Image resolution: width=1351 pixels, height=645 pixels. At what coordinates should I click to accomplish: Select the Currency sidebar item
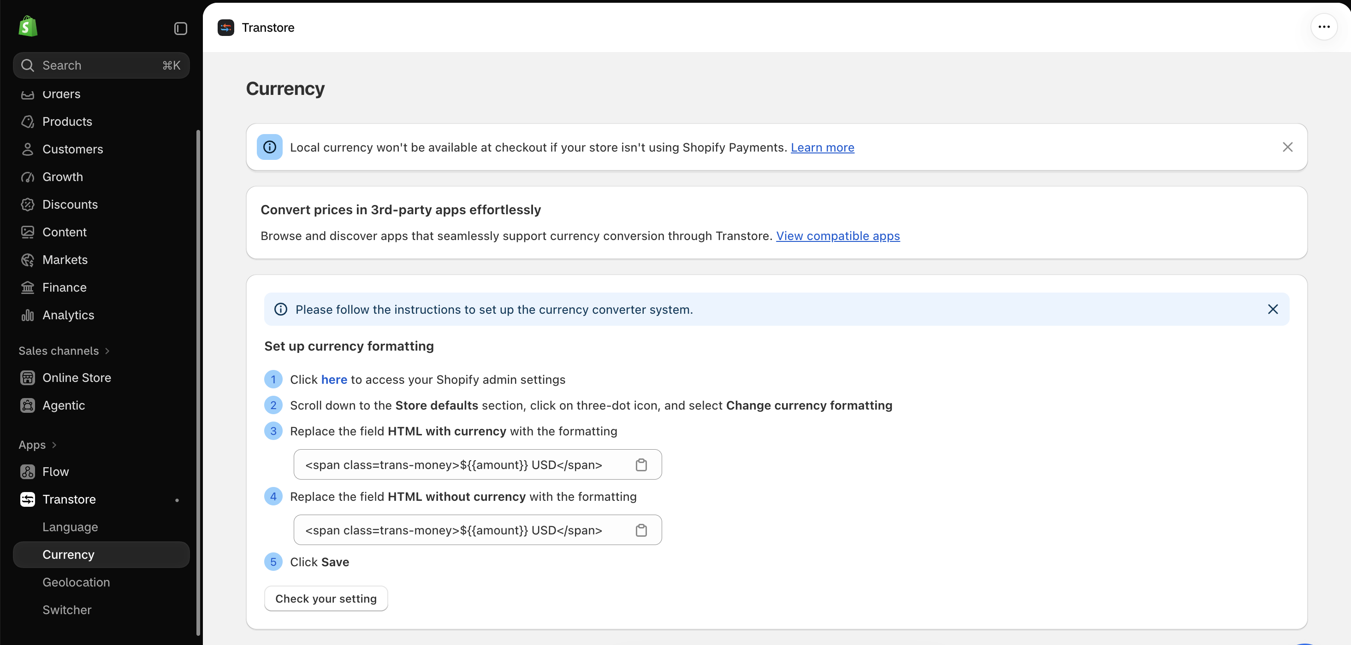click(x=101, y=555)
